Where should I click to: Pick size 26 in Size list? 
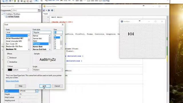pyautogui.click(x=55, y=46)
